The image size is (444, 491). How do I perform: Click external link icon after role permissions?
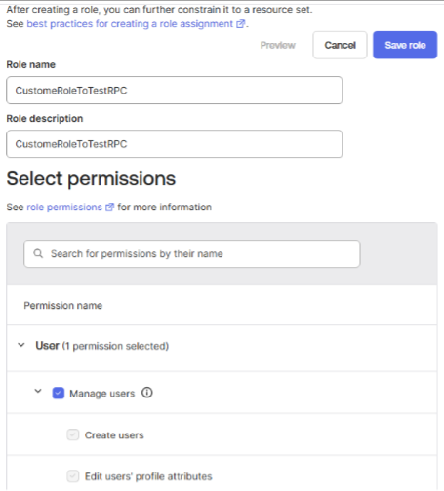tap(109, 207)
